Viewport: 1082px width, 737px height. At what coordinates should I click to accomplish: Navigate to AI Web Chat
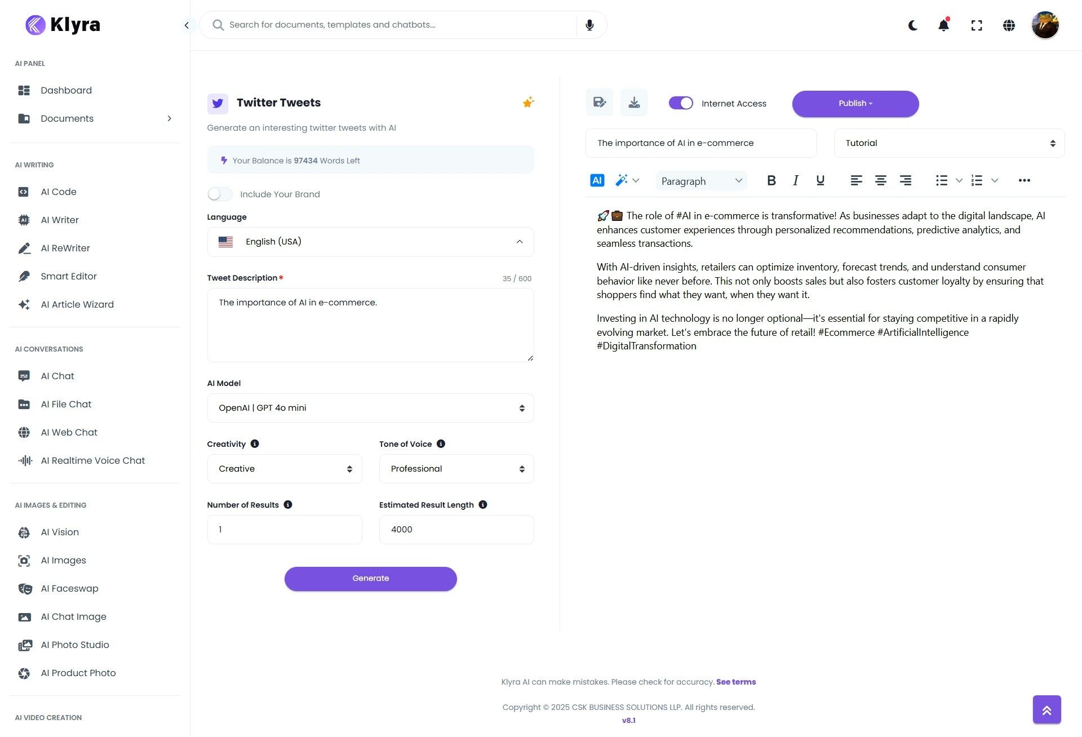tap(68, 432)
